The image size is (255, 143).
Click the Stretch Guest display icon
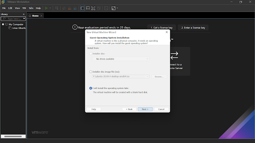coord(114,8)
